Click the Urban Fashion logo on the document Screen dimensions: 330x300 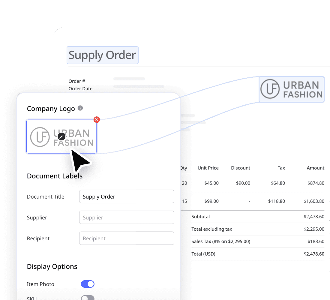coord(292,89)
